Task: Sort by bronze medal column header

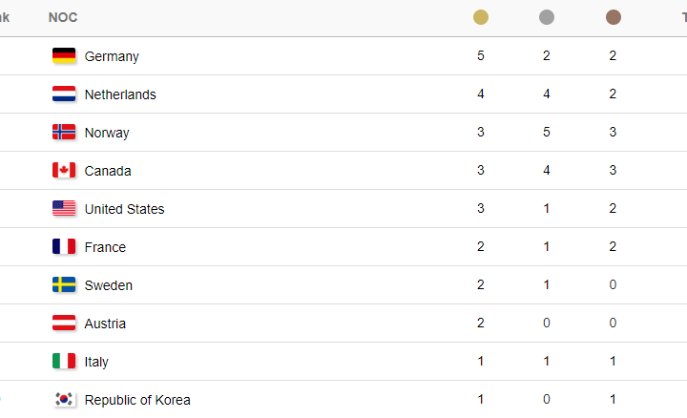Action: [613, 17]
